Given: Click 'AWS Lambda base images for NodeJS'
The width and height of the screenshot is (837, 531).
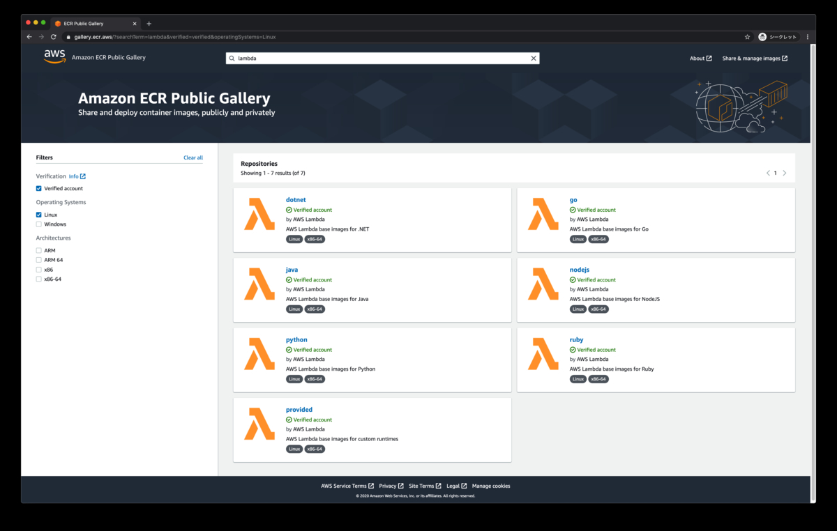Looking at the screenshot, I should pos(614,299).
